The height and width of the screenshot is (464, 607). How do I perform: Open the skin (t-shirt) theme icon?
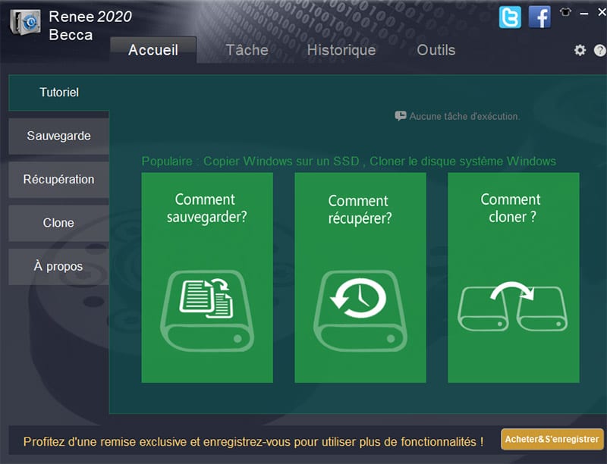(565, 13)
